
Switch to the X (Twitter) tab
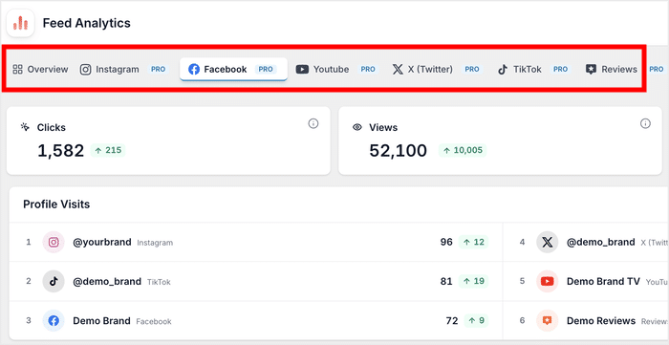(x=438, y=69)
